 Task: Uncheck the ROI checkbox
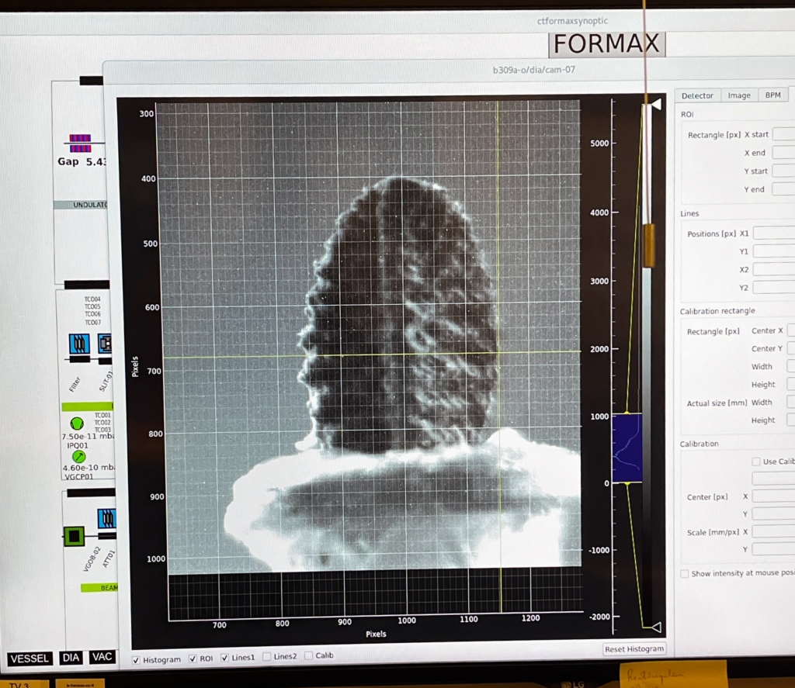click(193, 659)
